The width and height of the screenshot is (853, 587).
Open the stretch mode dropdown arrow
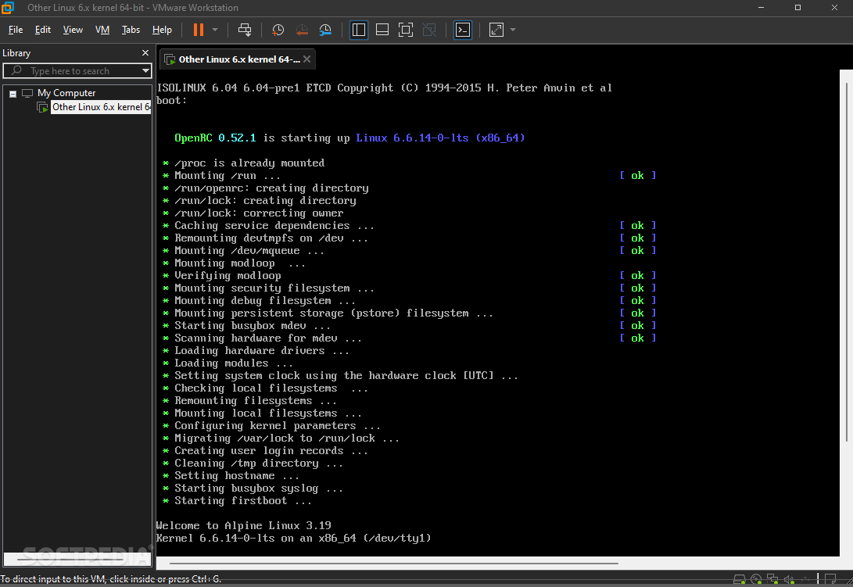tap(512, 30)
